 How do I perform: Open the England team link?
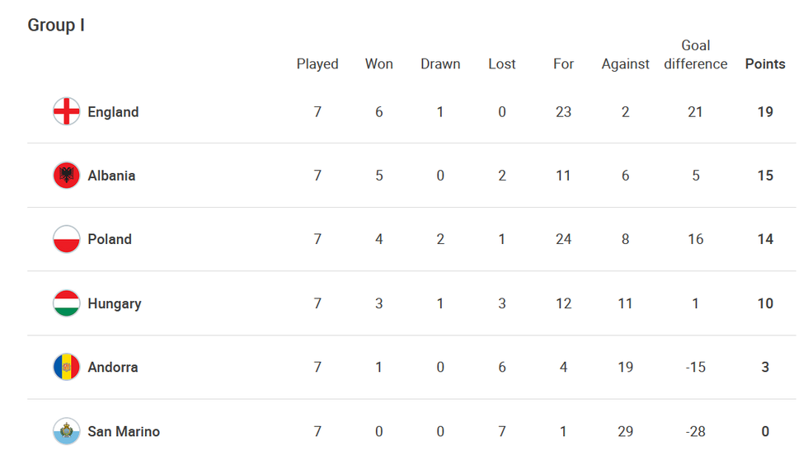(113, 112)
